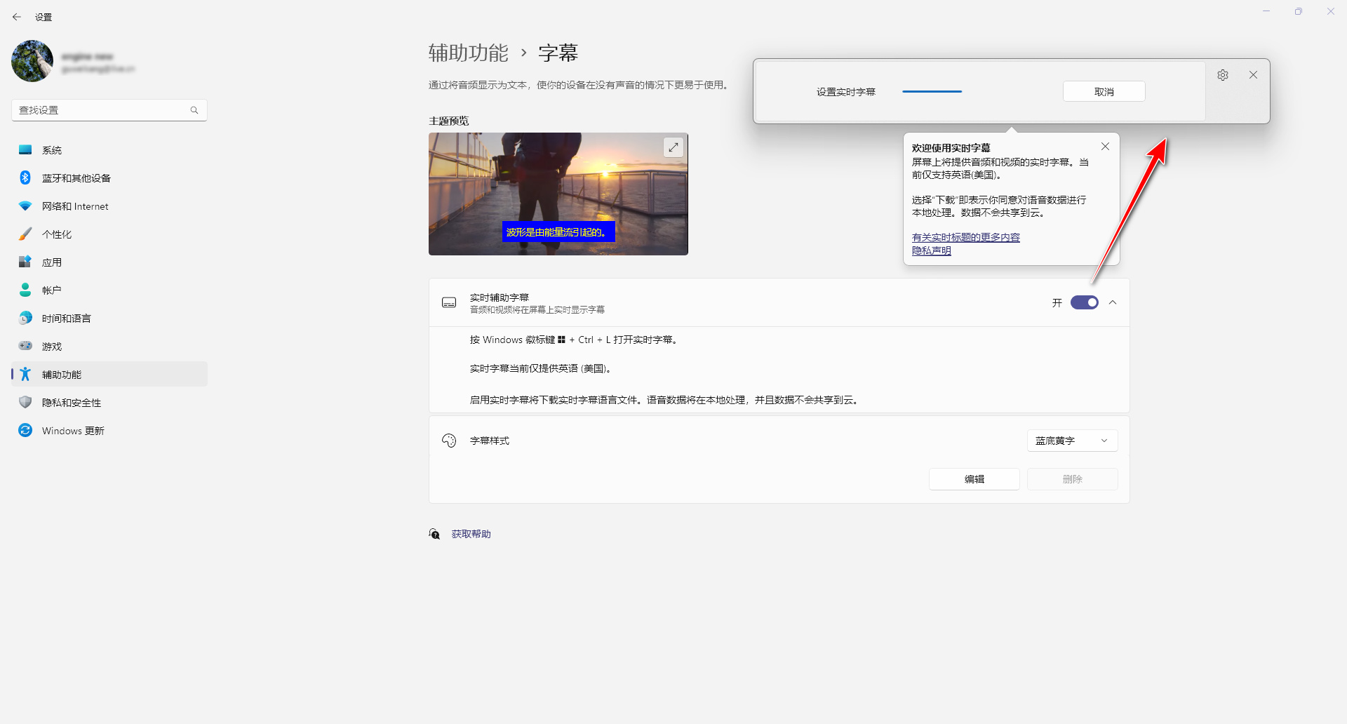This screenshot has height=724, width=1347.
Task: Dismiss the welcome to live captions popup
Action: click(x=1105, y=147)
